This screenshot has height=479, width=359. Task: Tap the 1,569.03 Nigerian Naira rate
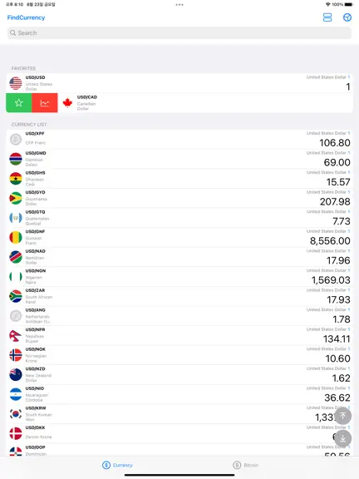(x=331, y=280)
